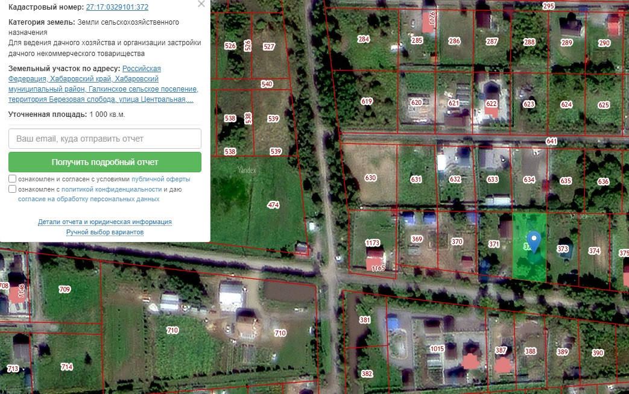Check the public offer agreement checkbox
This screenshot has height=394, width=629.
13,179
